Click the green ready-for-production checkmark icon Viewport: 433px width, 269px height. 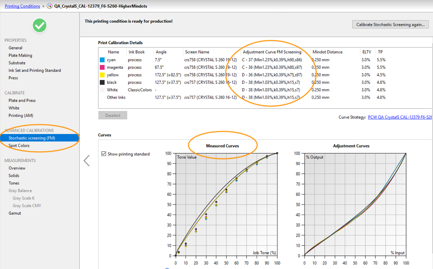[39, 25]
